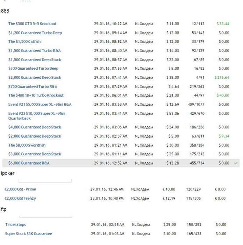Click the $33.44 prize value

click(223, 24)
